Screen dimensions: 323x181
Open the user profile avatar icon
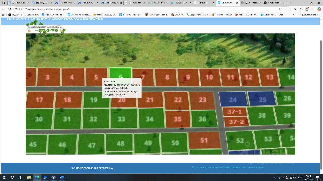point(307,9)
